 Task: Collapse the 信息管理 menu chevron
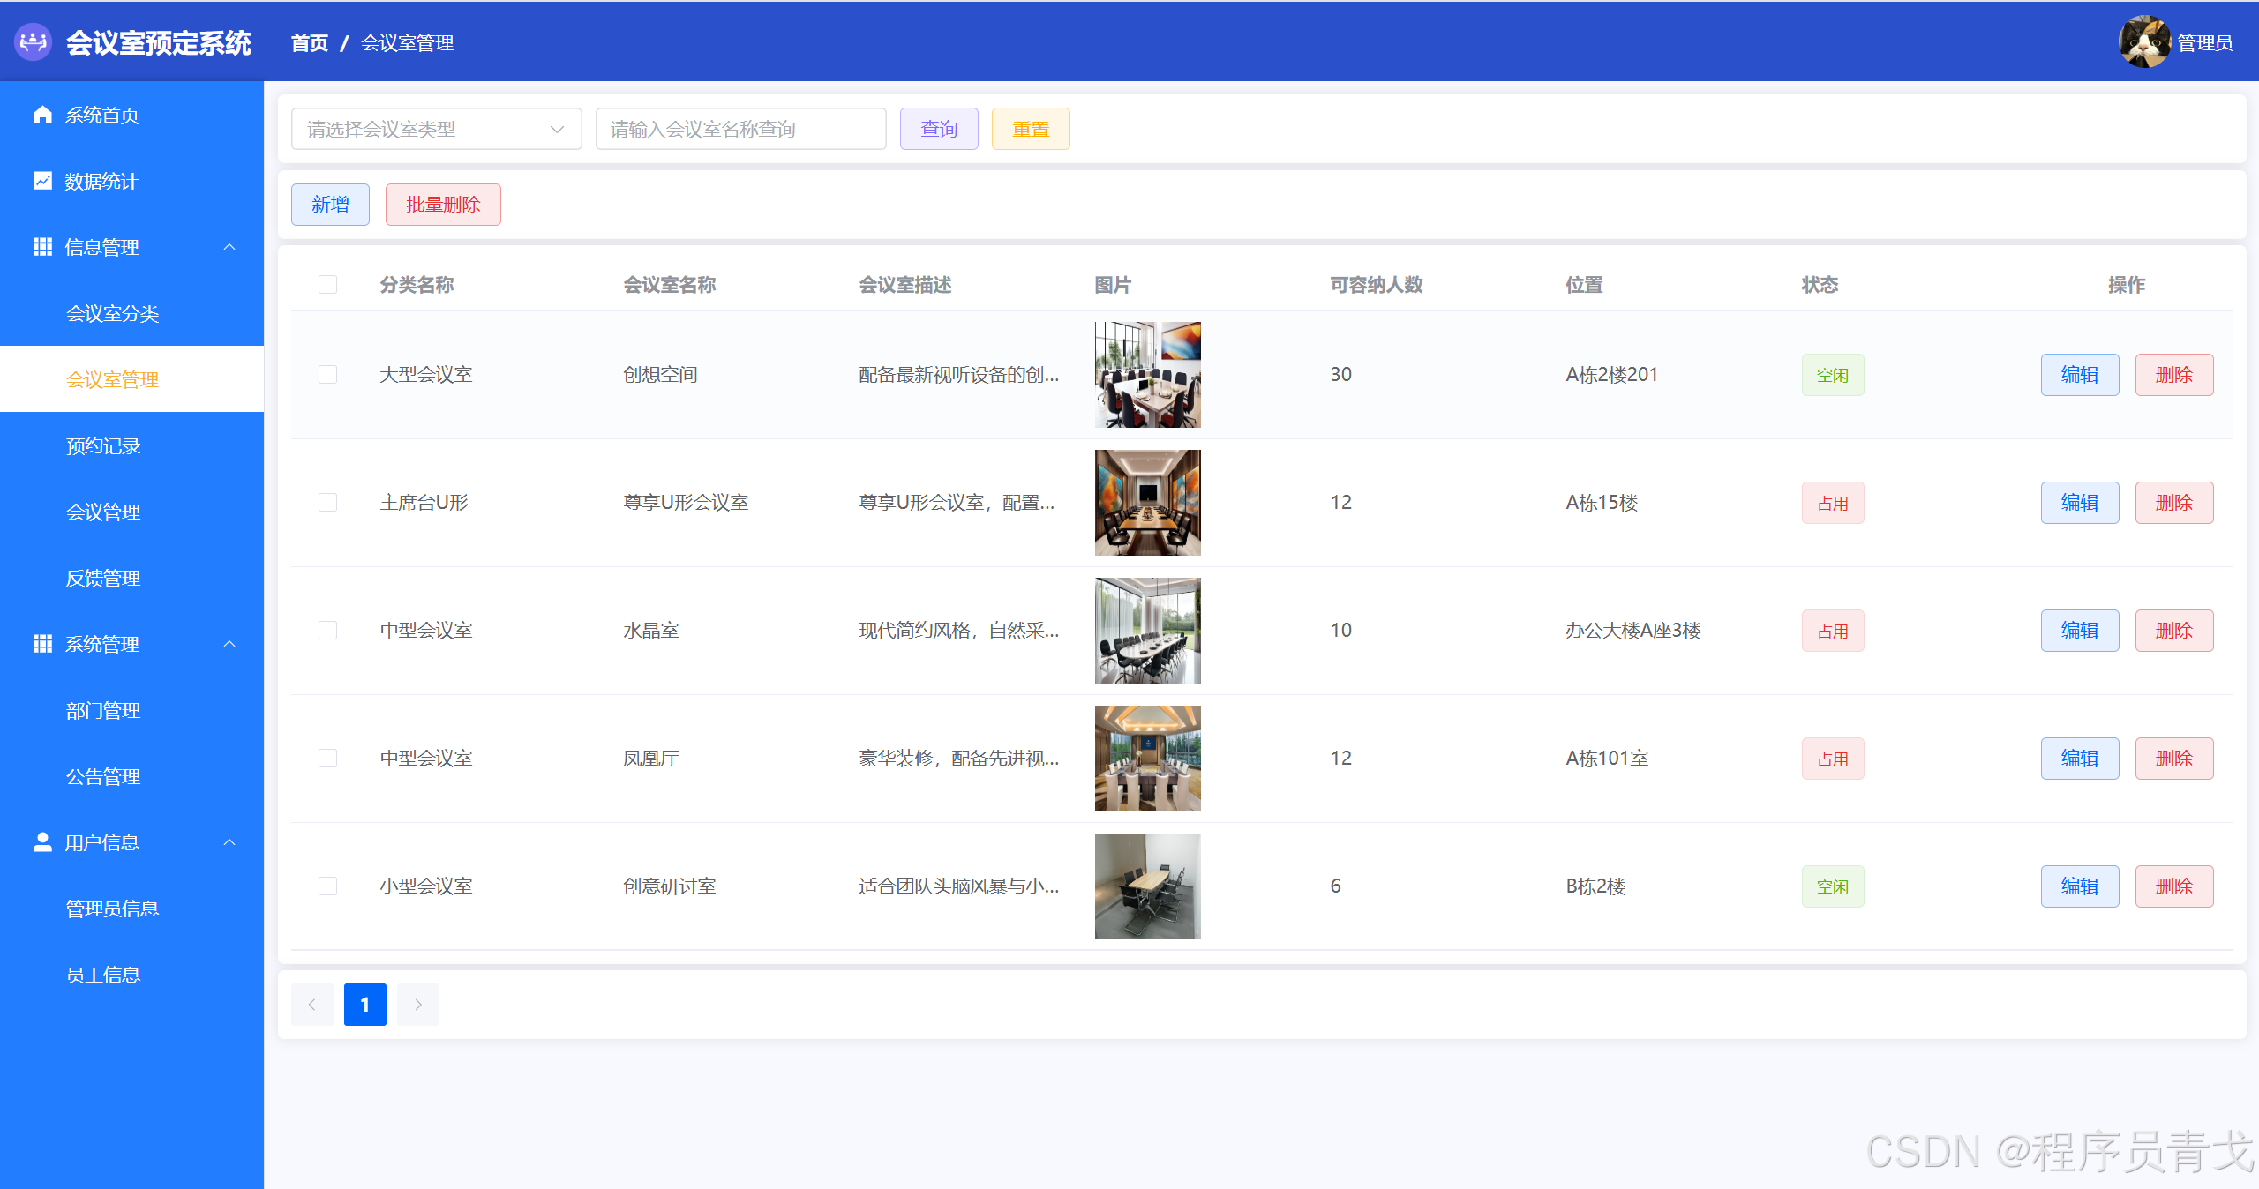[229, 247]
